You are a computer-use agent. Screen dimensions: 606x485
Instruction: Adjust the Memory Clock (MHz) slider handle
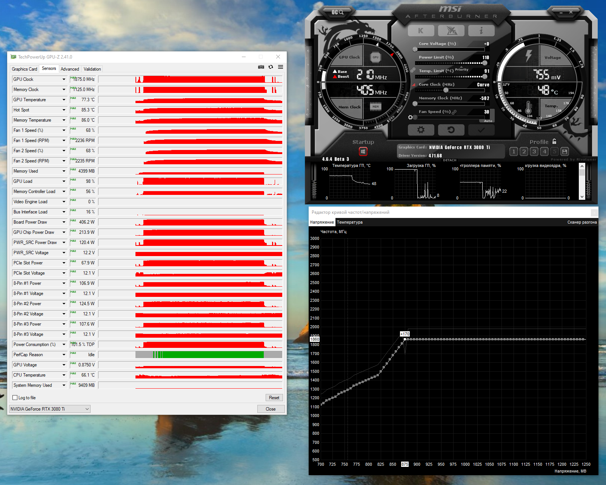coord(415,104)
